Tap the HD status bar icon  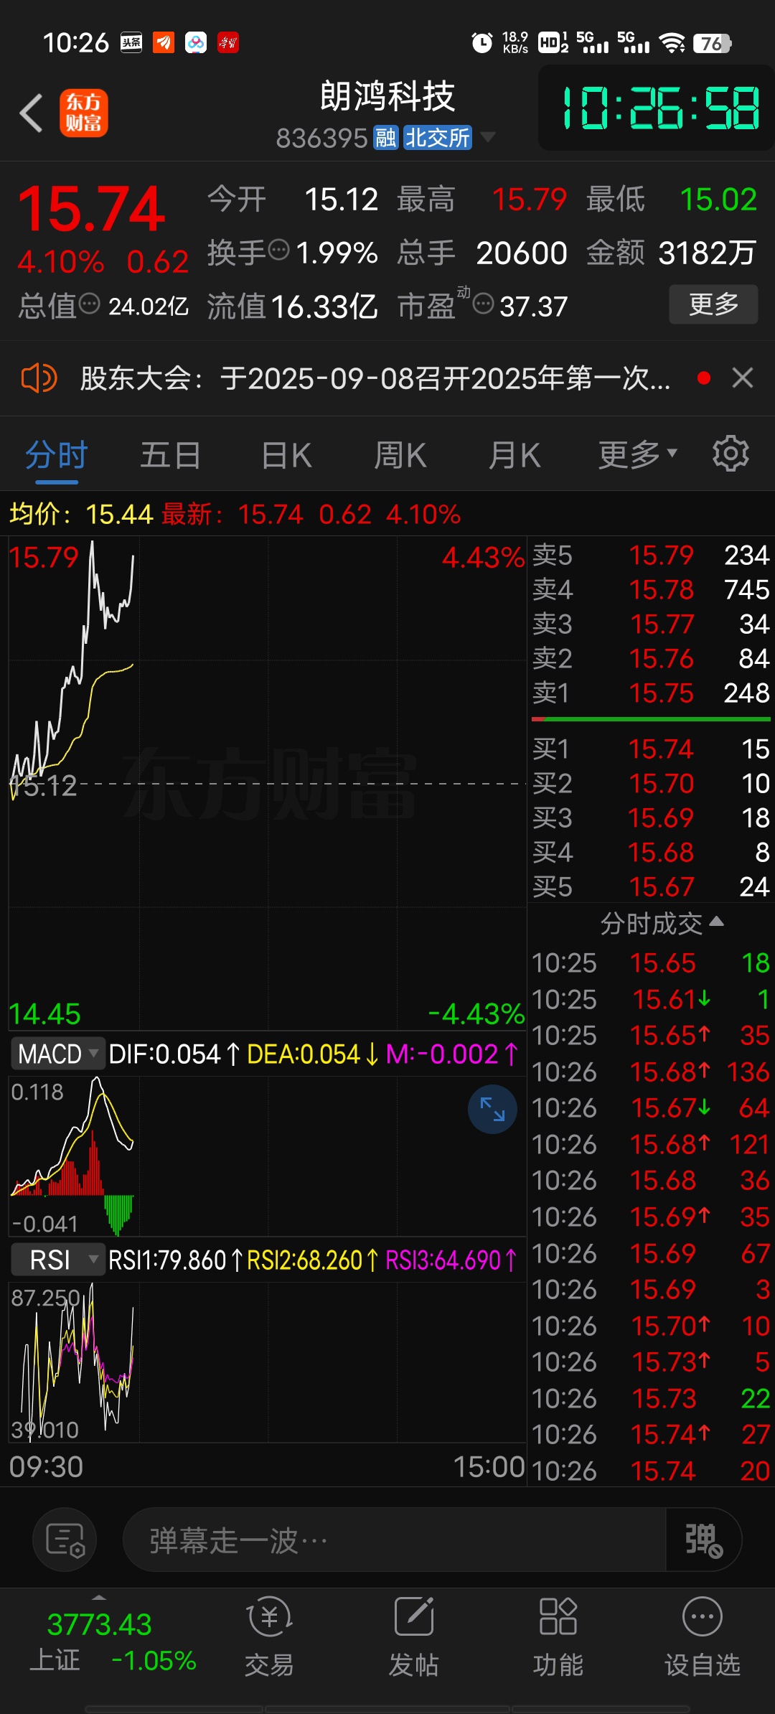click(553, 43)
